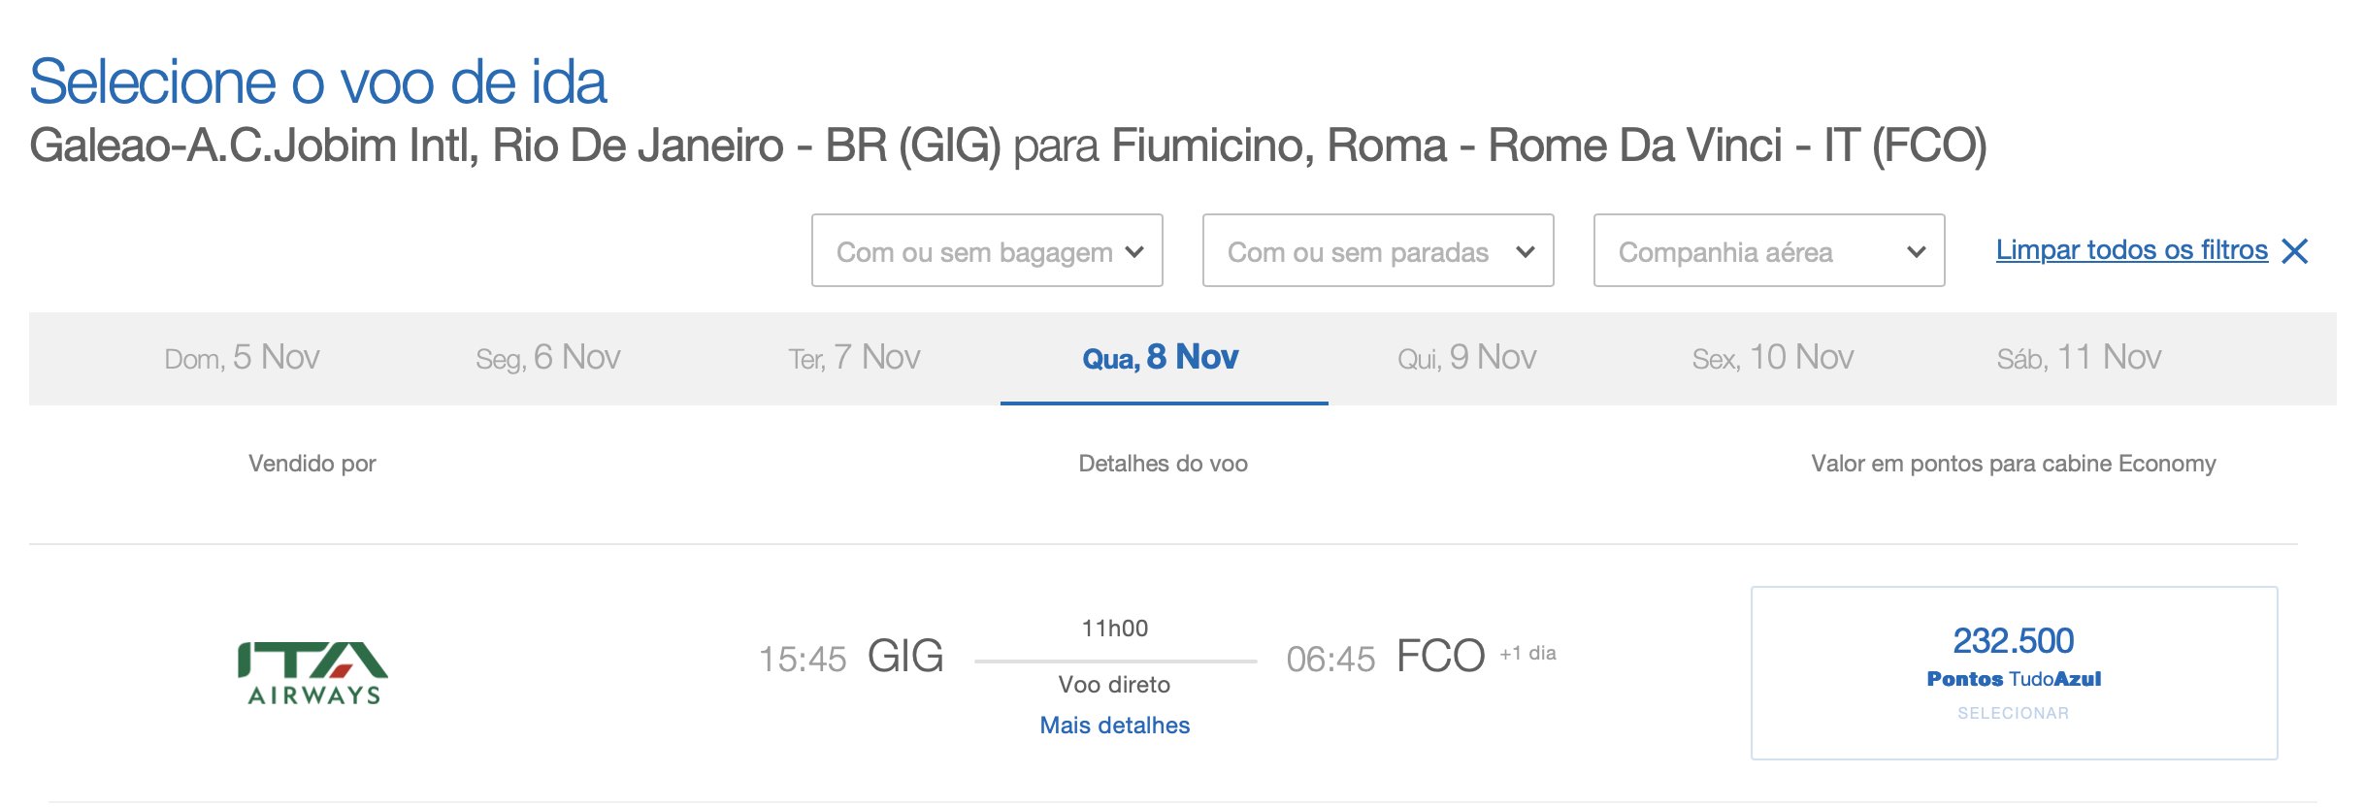The height and width of the screenshot is (807, 2364).
Task: Open 'Com ou sem bagagem' dropdown
Action: [987, 250]
